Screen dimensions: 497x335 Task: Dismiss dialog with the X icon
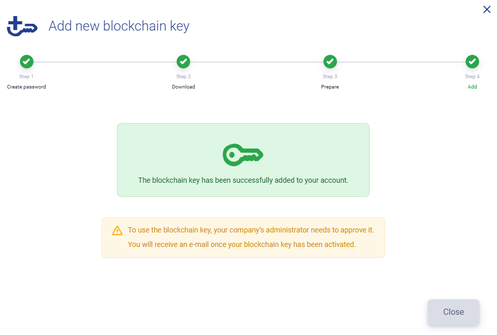pyautogui.click(x=487, y=9)
